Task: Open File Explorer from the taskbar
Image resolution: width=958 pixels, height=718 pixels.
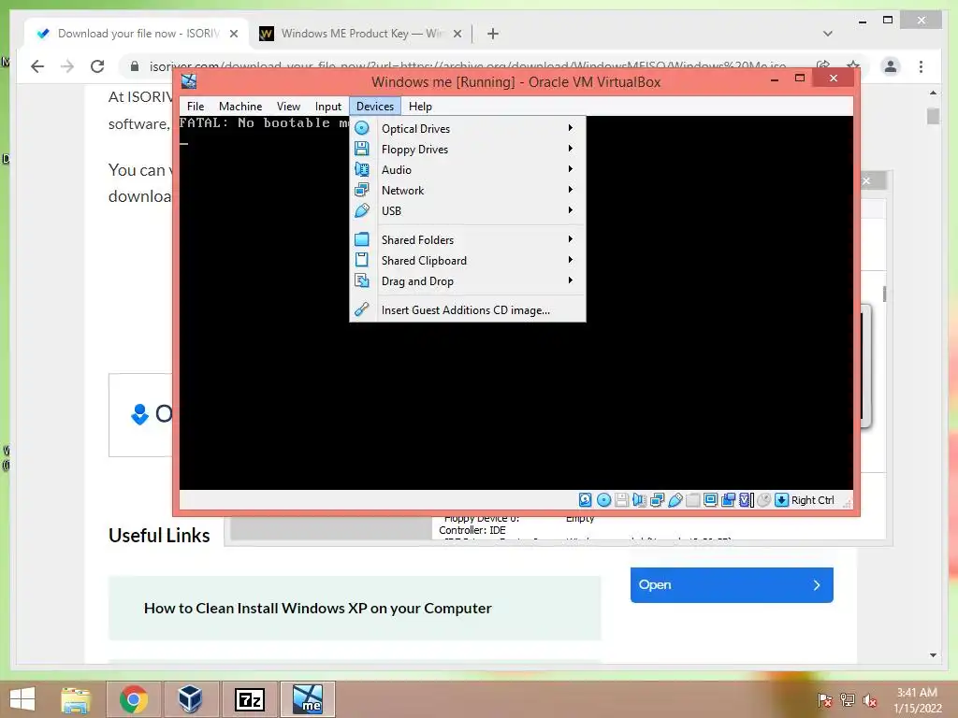Action: pos(76,699)
